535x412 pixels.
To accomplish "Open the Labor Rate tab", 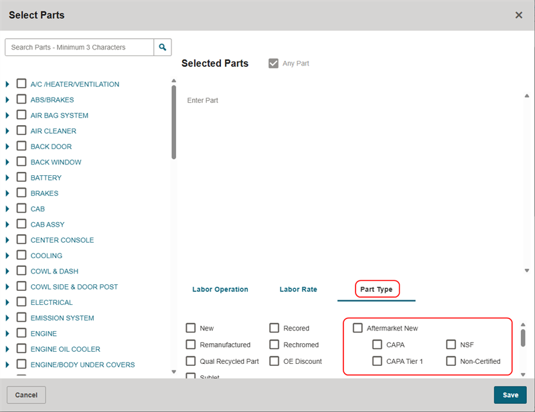I will pyautogui.click(x=298, y=290).
